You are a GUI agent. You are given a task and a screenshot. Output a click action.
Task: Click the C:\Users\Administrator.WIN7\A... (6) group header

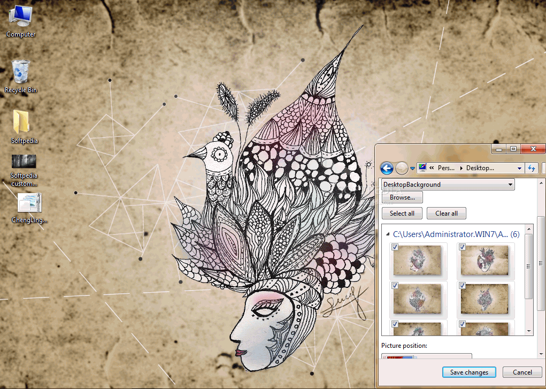[x=456, y=234]
